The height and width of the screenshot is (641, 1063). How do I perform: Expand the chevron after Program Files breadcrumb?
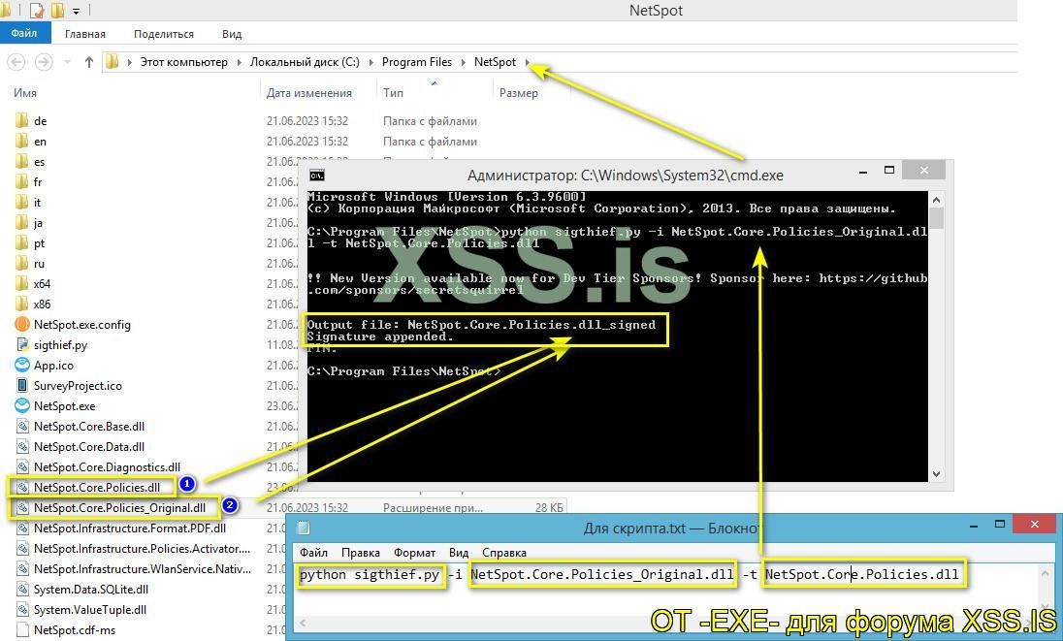click(x=463, y=62)
